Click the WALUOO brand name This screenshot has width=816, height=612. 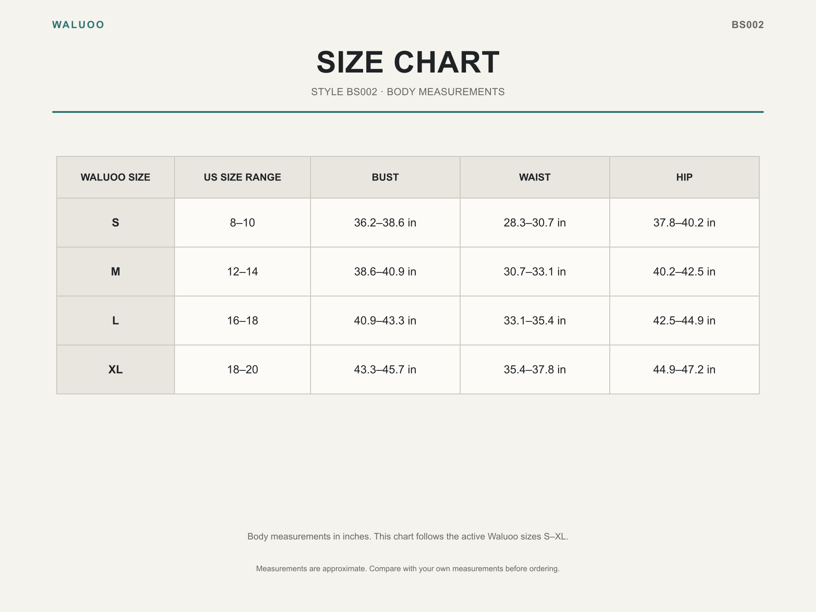pos(78,25)
